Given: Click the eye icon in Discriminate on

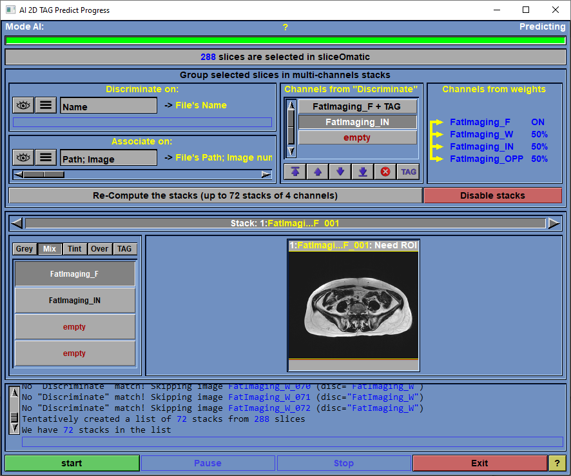Looking at the screenshot, I should [23, 105].
